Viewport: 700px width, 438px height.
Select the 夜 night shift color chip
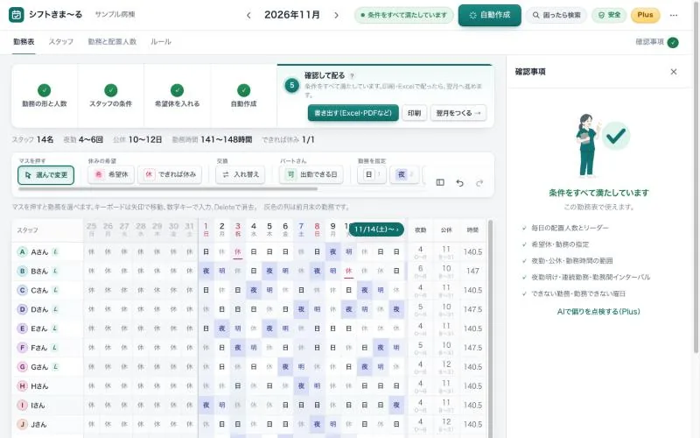tap(404, 174)
